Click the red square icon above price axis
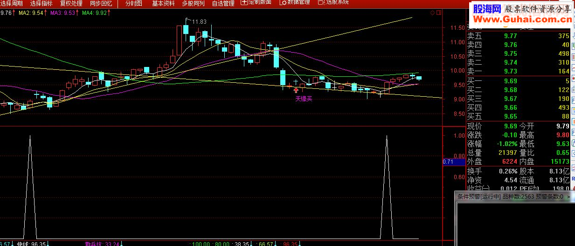Screen dimensions: 575x246 [x=438, y=13]
